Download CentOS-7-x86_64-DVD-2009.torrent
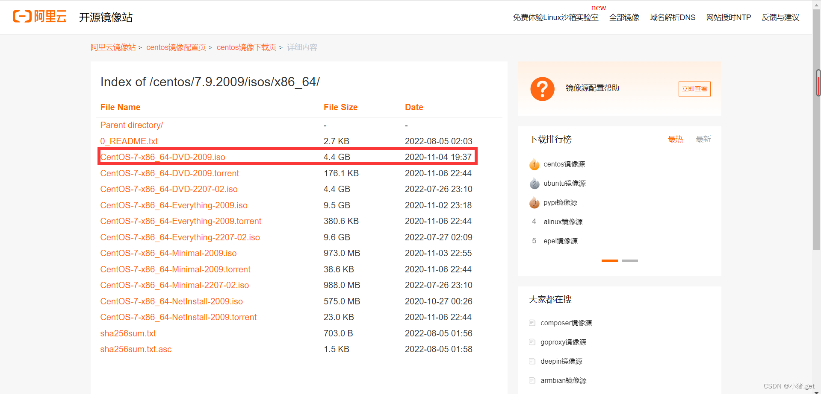The height and width of the screenshot is (394, 821). pos(170,173)
